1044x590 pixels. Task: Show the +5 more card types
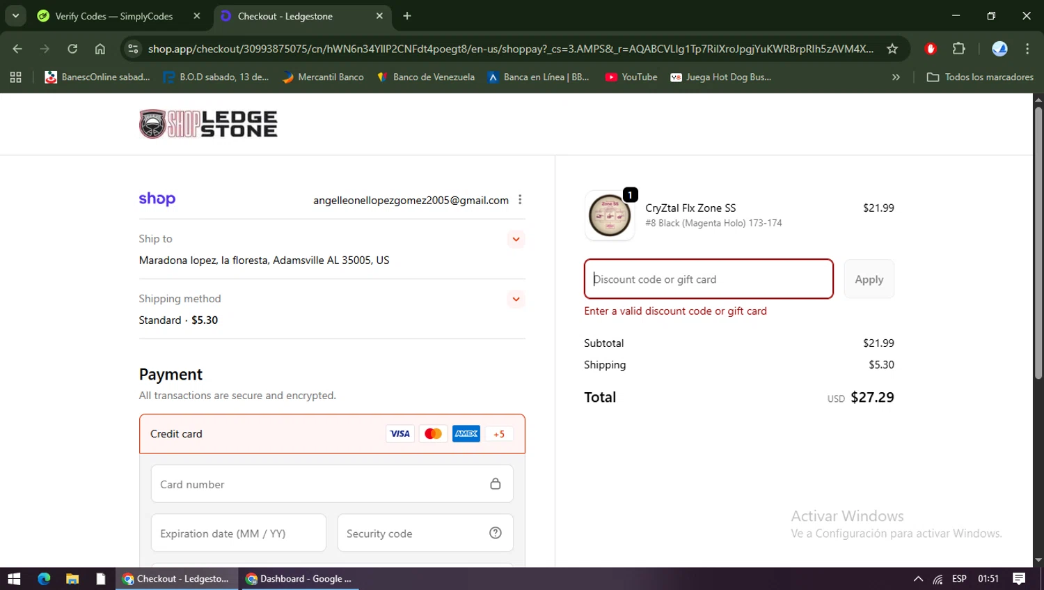[499, 433]
